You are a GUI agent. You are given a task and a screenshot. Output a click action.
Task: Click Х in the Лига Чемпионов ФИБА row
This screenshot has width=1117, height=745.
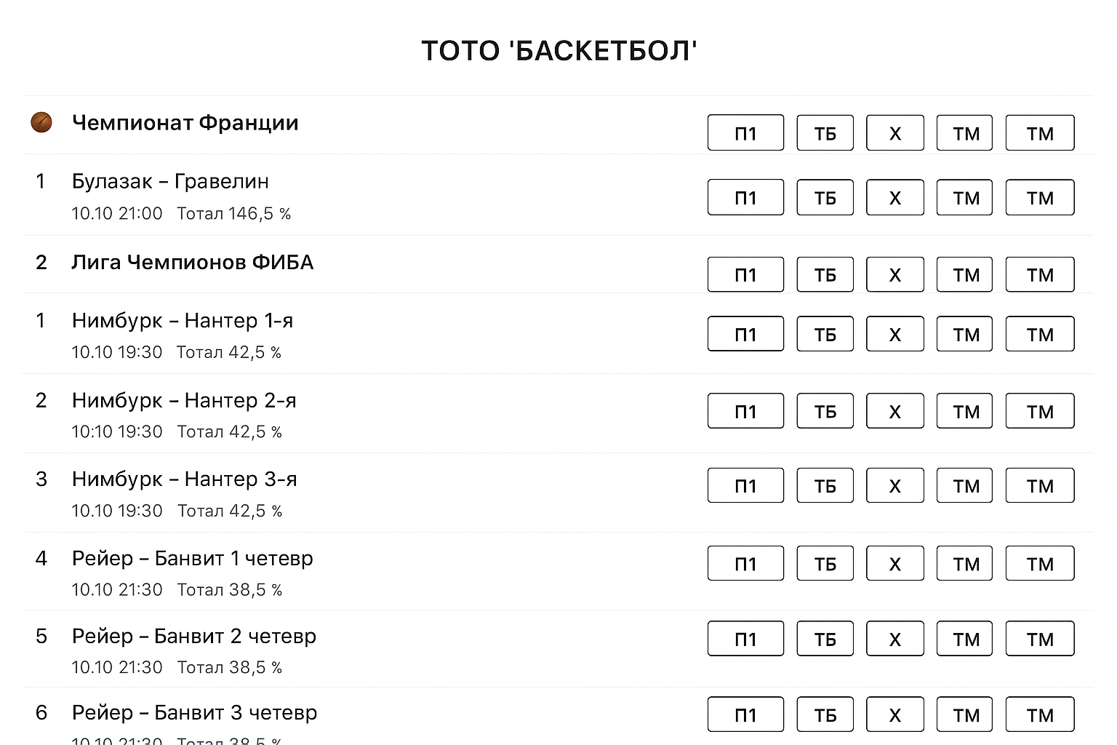pyautogui.click(x=894, y=275)
